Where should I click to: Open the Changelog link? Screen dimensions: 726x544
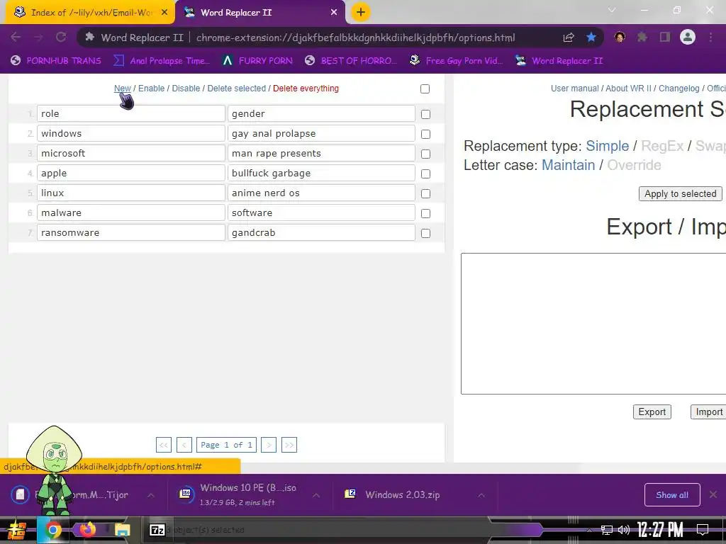coord(678,89)
